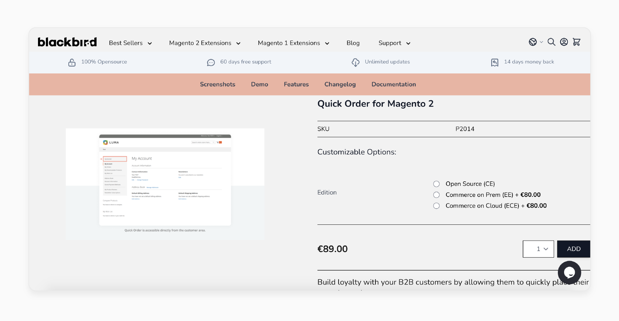
Task: Expand the Magento 1 Extensions menu
Action: point(293,43)
